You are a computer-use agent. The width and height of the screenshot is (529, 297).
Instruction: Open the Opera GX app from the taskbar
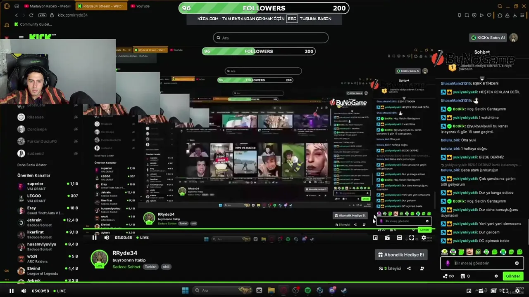click(284, 290)
